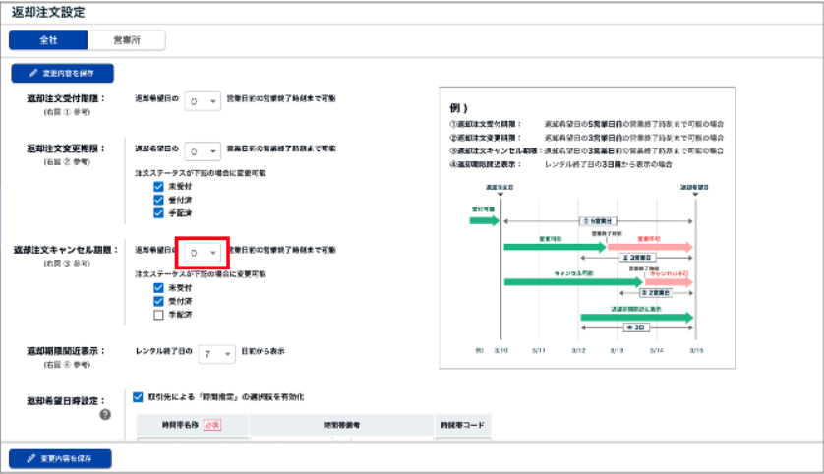Open the 返却注文変更期限 days dropdown
The width and height of the screenshot is (824, 474).
[203, 150]
